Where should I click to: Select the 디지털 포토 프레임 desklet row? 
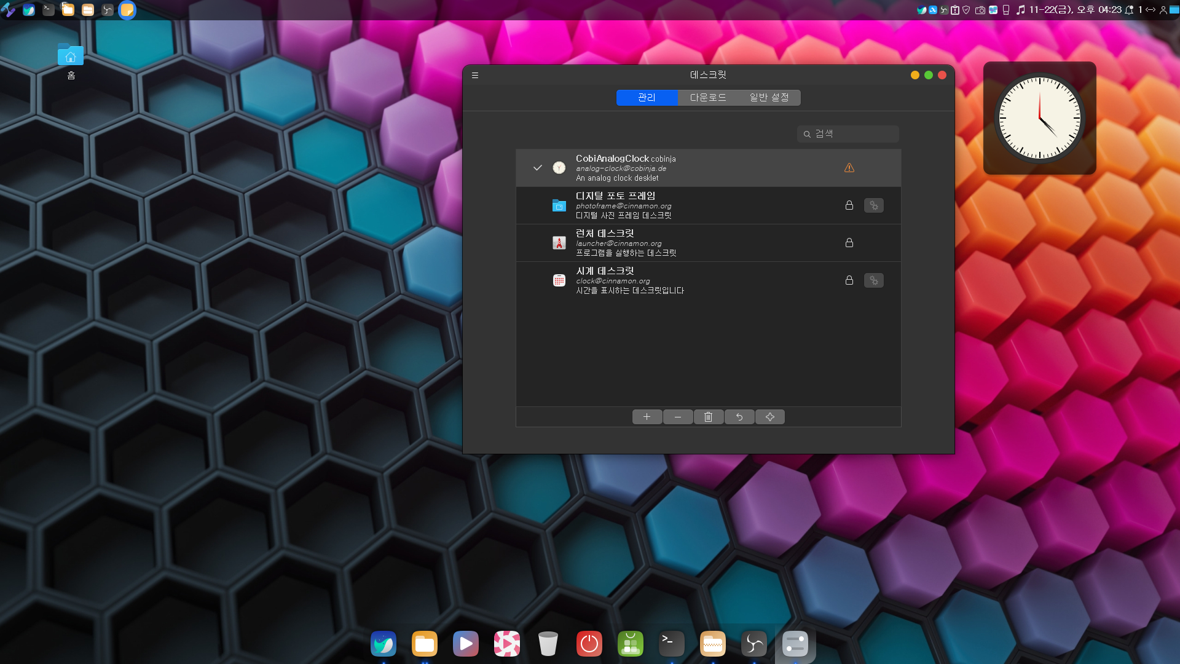[x=708, y=205]
